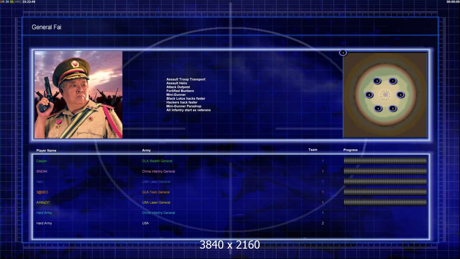Click 3@8ED's team number 1

click(323, 192)
